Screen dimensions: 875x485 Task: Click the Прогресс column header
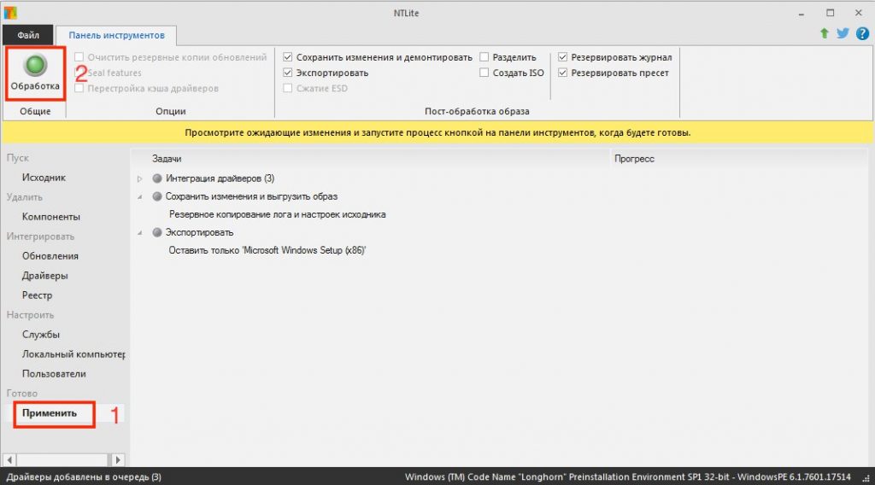pos(634,159)
